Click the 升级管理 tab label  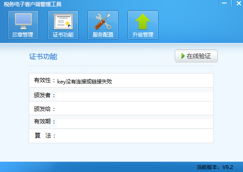(x=143, y=35)
